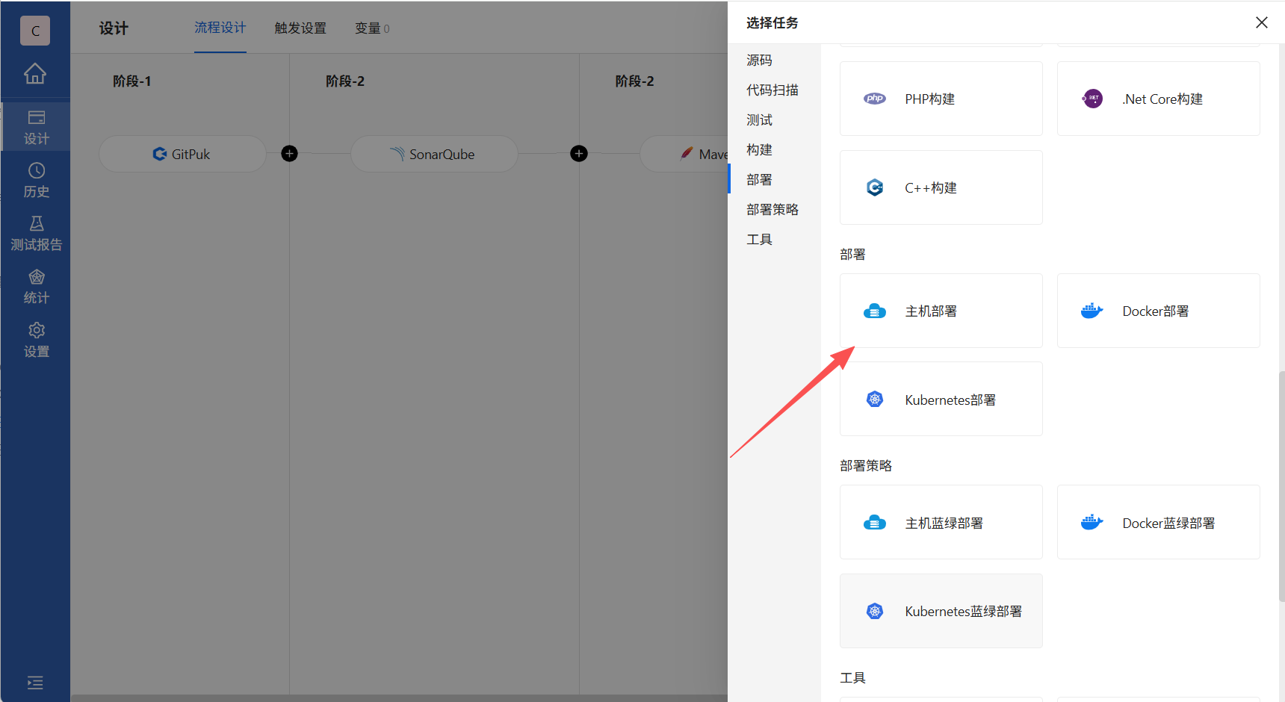The width and height of the screenshot is (1285, 702).
Task: Click the 阶段-1 stage title
Action: tap(132, 81)
